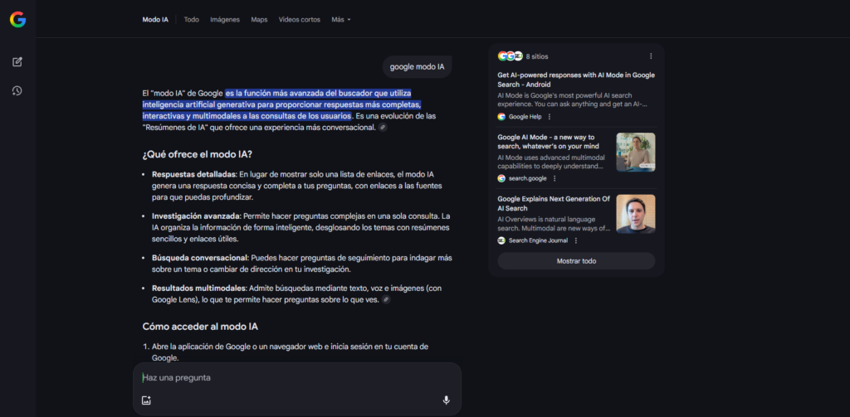This screenshot has height=417, width=850.
Task: Open options next to Search Engine Journal
Action: coord(576,240)
